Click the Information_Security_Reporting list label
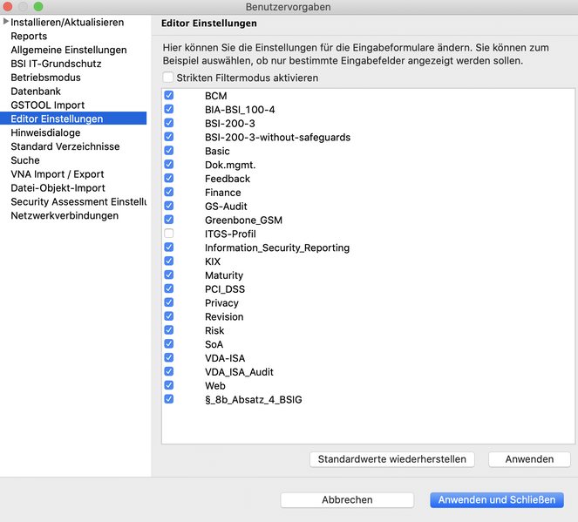The height and width of the screenshot is (522, 578). pos(277,247)
